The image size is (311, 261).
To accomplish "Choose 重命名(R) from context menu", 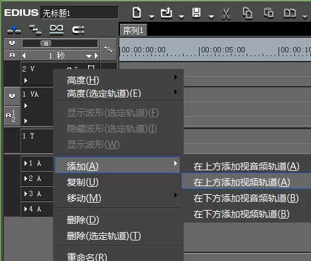I will tap(118, 256).
